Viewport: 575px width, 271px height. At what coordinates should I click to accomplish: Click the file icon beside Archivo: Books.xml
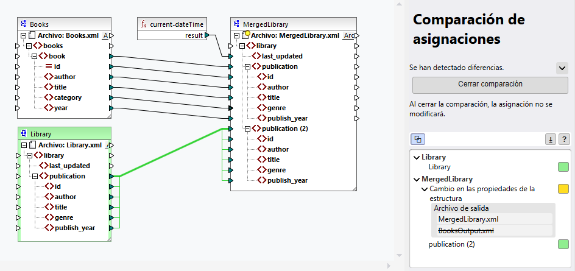pos(32,35)
